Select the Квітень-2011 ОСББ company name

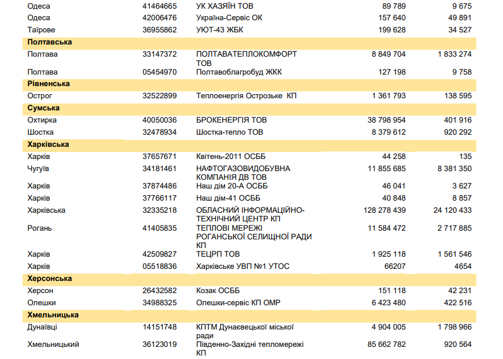point(232,157)
